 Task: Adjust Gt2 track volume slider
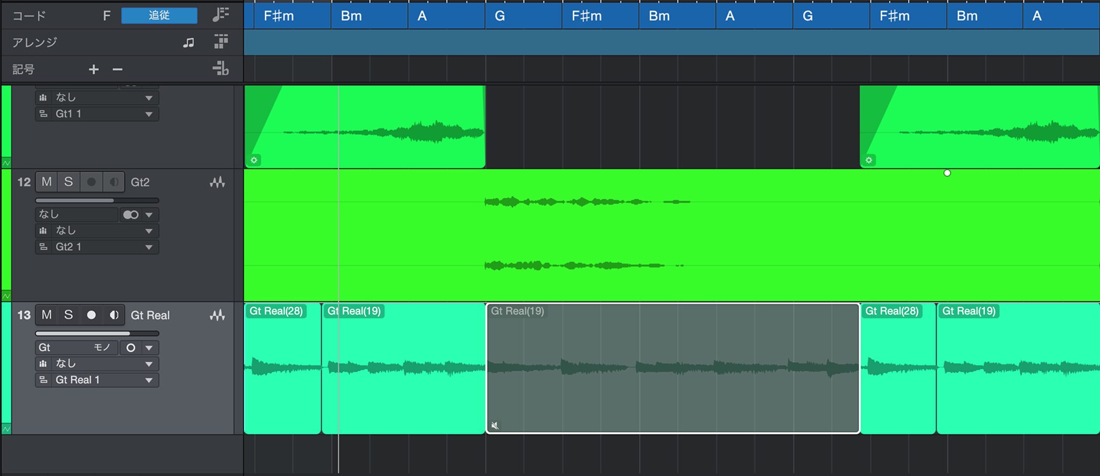97,200
